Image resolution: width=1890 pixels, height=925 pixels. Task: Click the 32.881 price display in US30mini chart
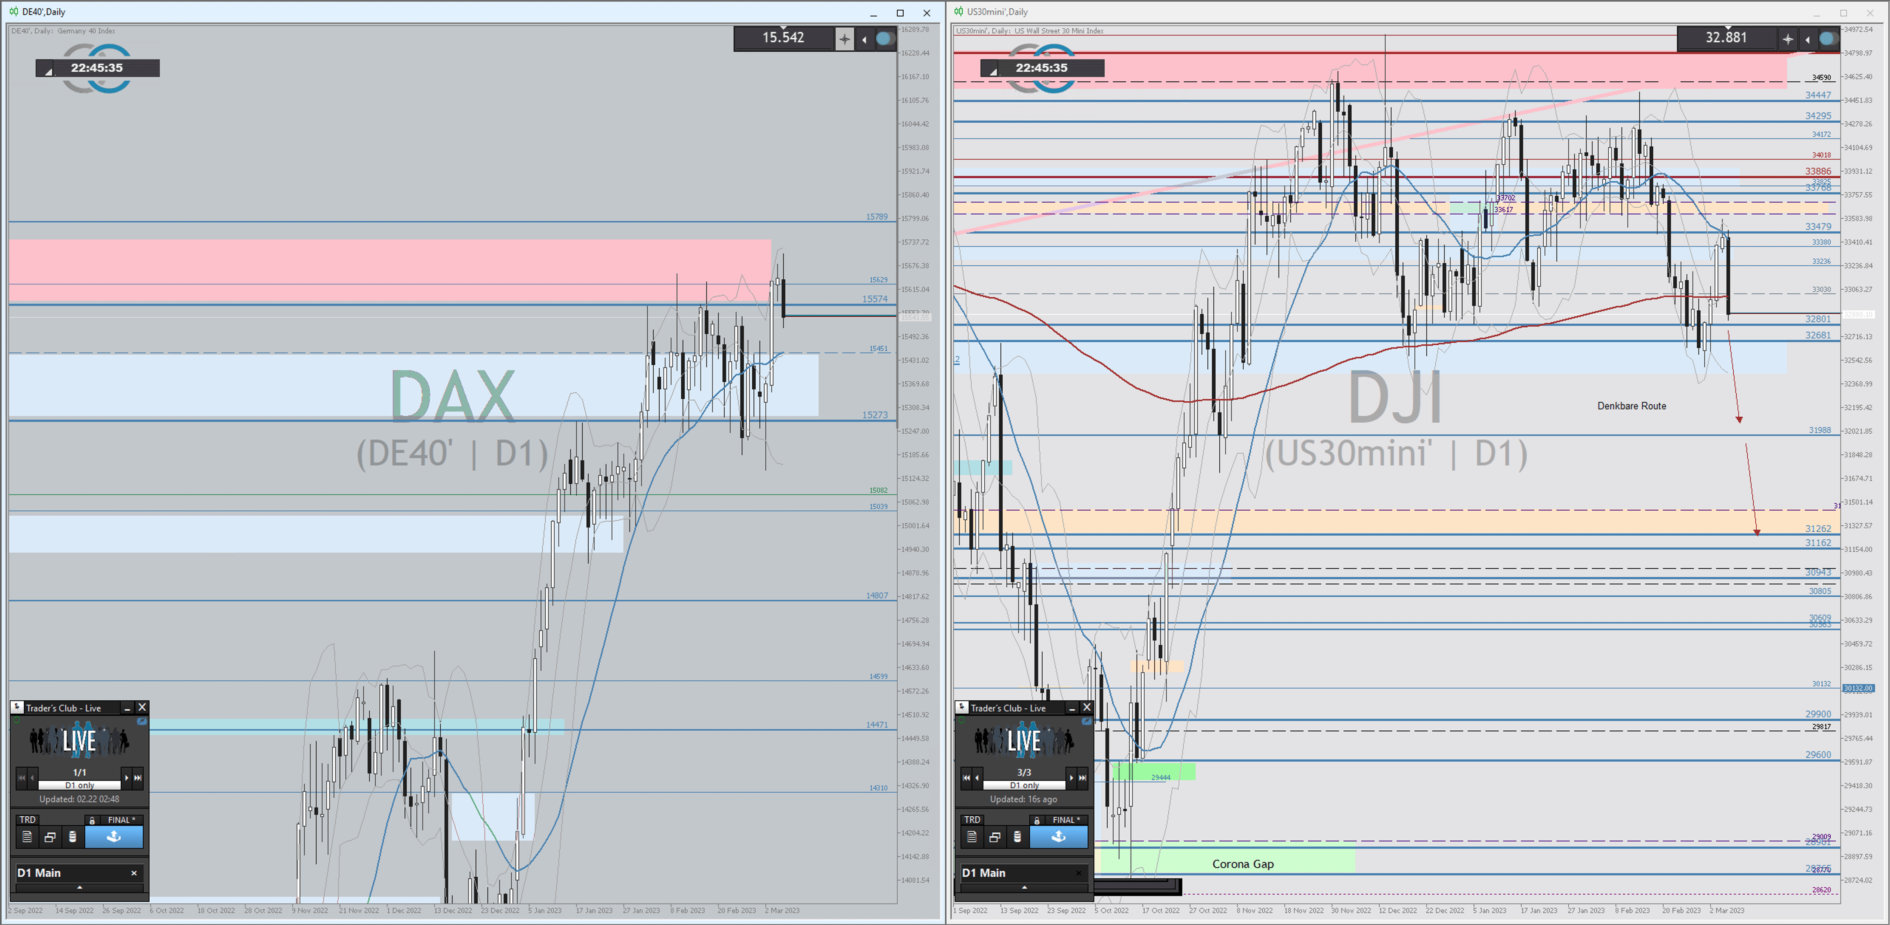tap(1726, 37)
